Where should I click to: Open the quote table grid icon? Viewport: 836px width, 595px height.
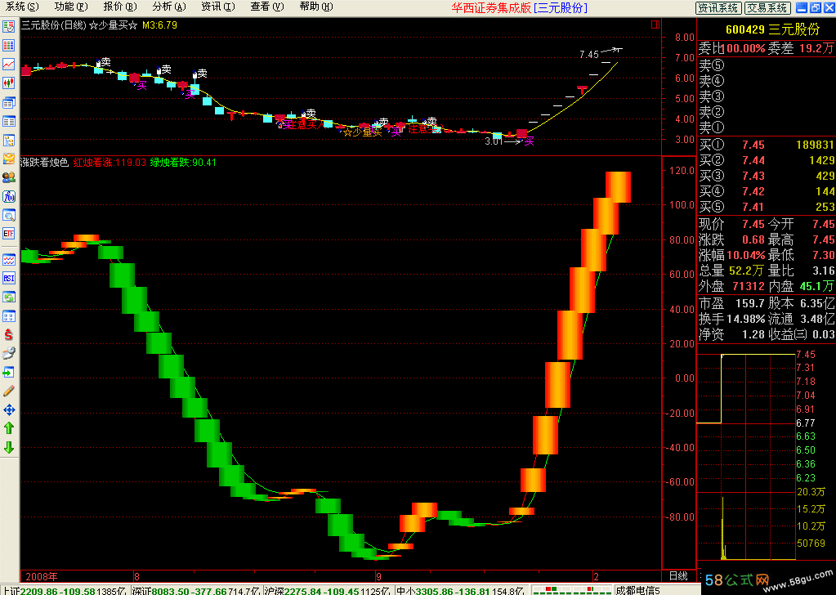8,45
